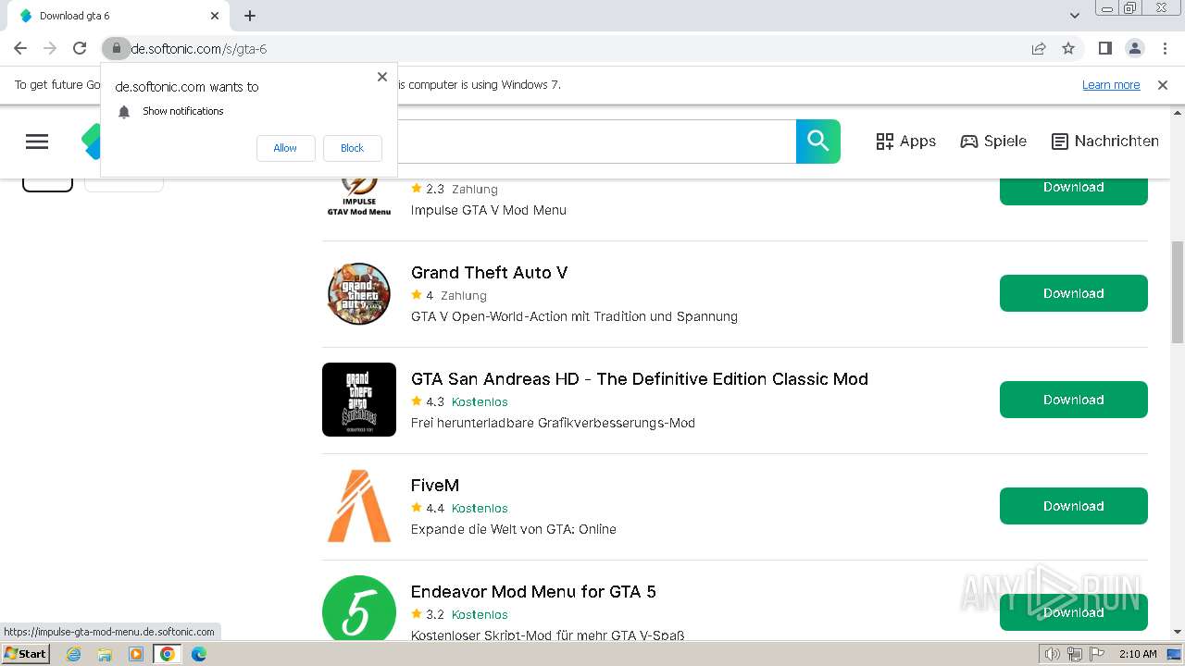Screen dimensions: 1185x666
Task: Open a new browser tab
Action: [x=250, y=16]
